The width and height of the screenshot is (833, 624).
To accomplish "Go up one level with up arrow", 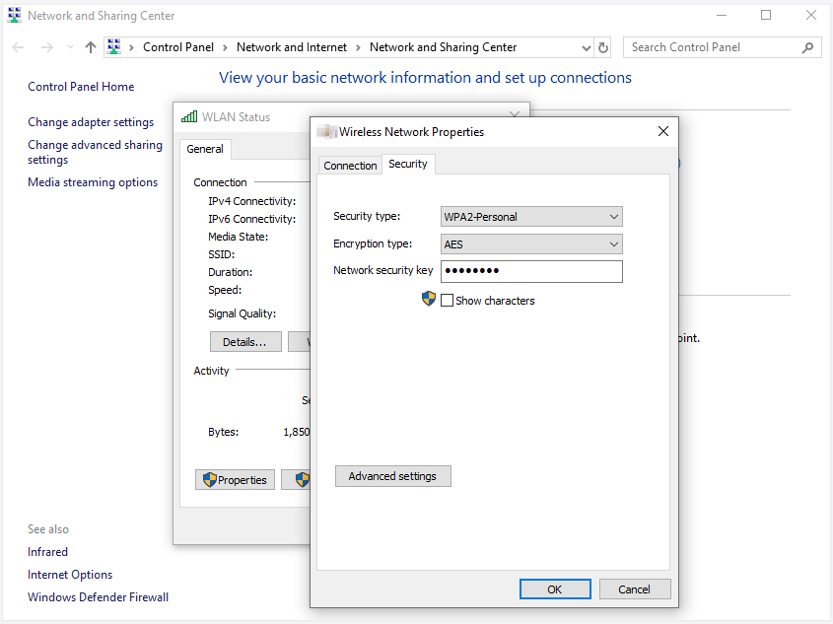I will click(91, 47).
